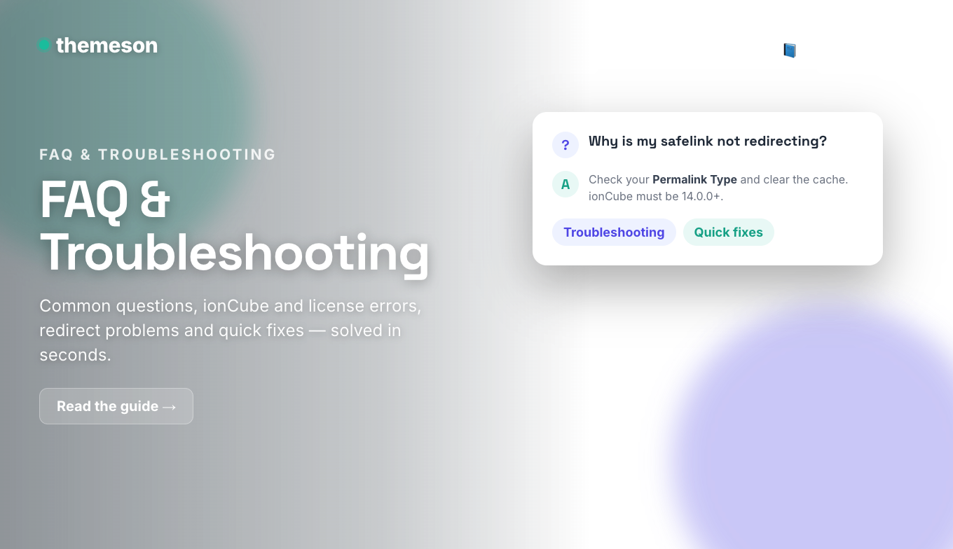Viewport: 953px width, 549px height.
Task: Click the green dot beside themeson
Action: 44,45
